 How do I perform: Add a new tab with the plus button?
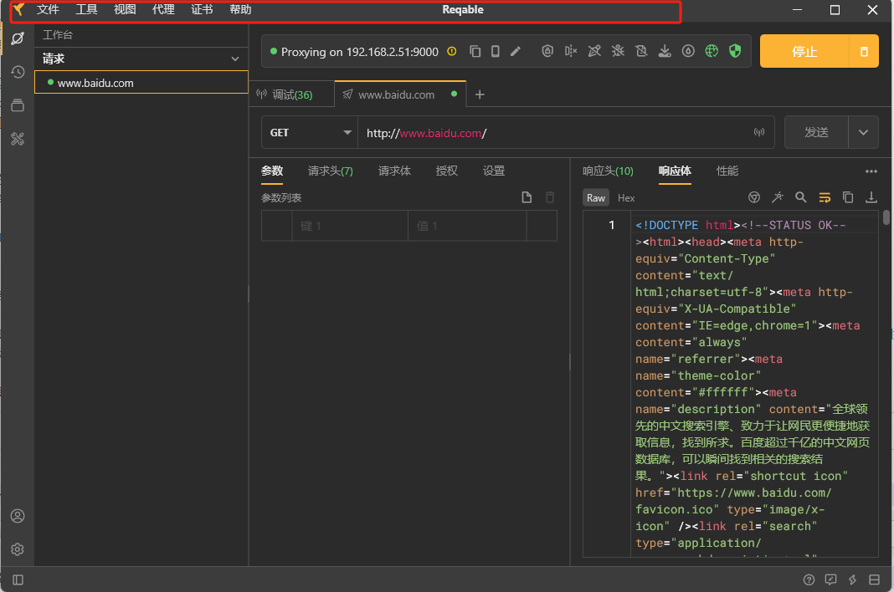pyautogui.click(x=480, y=94)
